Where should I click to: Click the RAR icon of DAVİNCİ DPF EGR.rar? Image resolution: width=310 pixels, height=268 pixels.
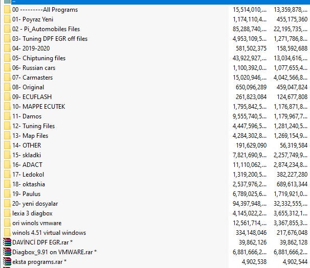click(x=7, y=242)
